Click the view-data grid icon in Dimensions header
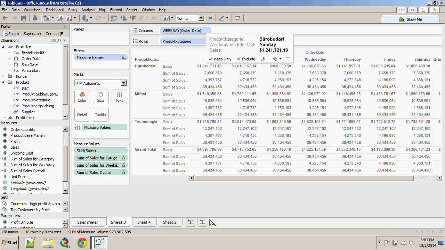Image resolution: width=445 pixels, height=250 pixels. click(x=53, y=40)
